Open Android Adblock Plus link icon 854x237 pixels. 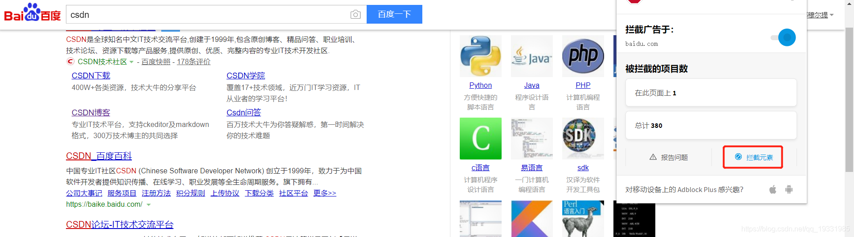point(789,189)
